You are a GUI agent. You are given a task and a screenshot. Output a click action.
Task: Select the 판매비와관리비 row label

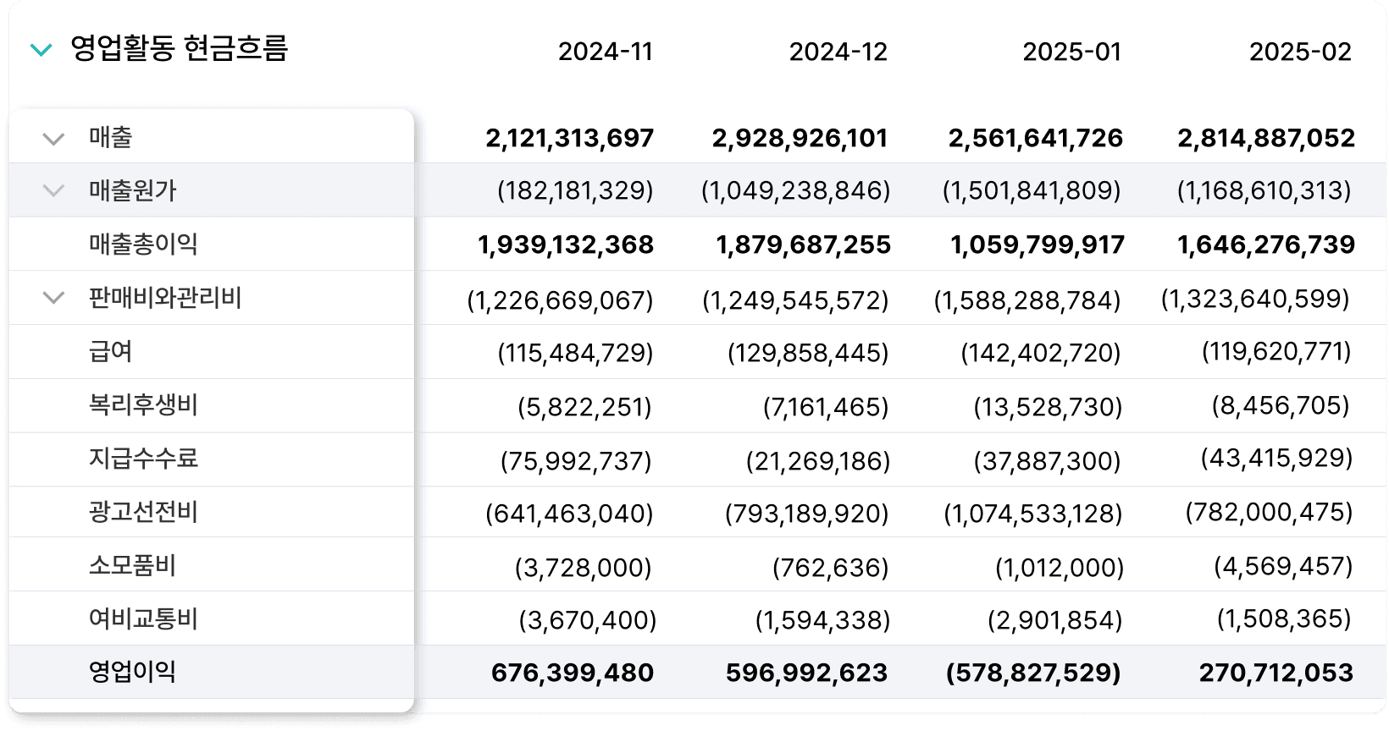165,298
